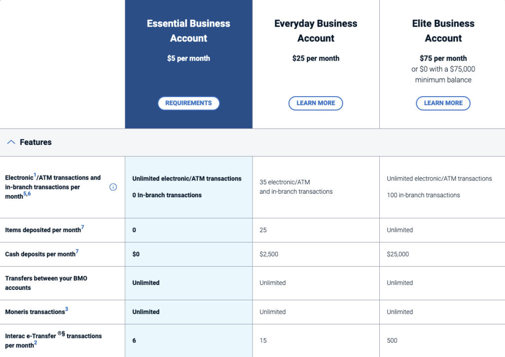This screenshot has height=357, width=505.
Task: Click the Features section title text
Action: click(36, 142)
